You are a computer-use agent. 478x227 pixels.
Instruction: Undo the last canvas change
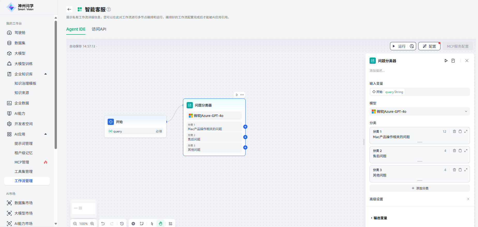point(103,224)
